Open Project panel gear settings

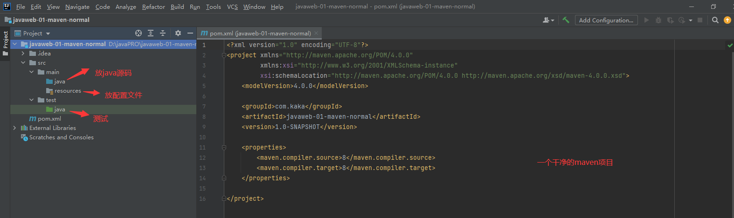178,33
